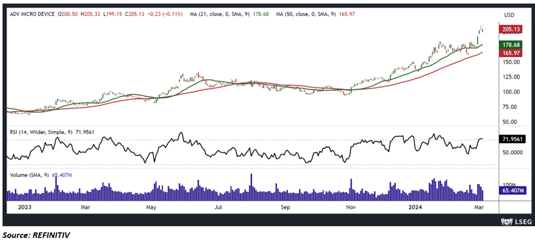
Task: Click the Volume (SMA, 9) legend label
Action: click(29, 175)
